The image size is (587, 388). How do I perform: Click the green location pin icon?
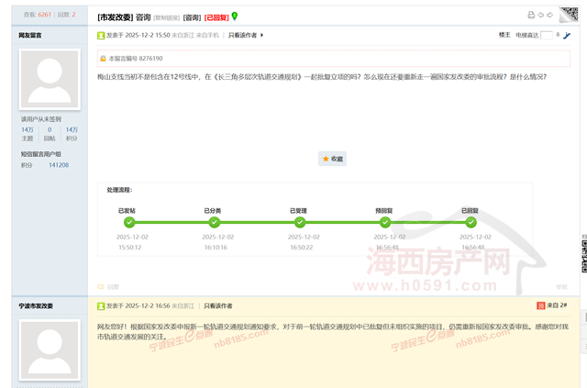(x=234, y=17)
